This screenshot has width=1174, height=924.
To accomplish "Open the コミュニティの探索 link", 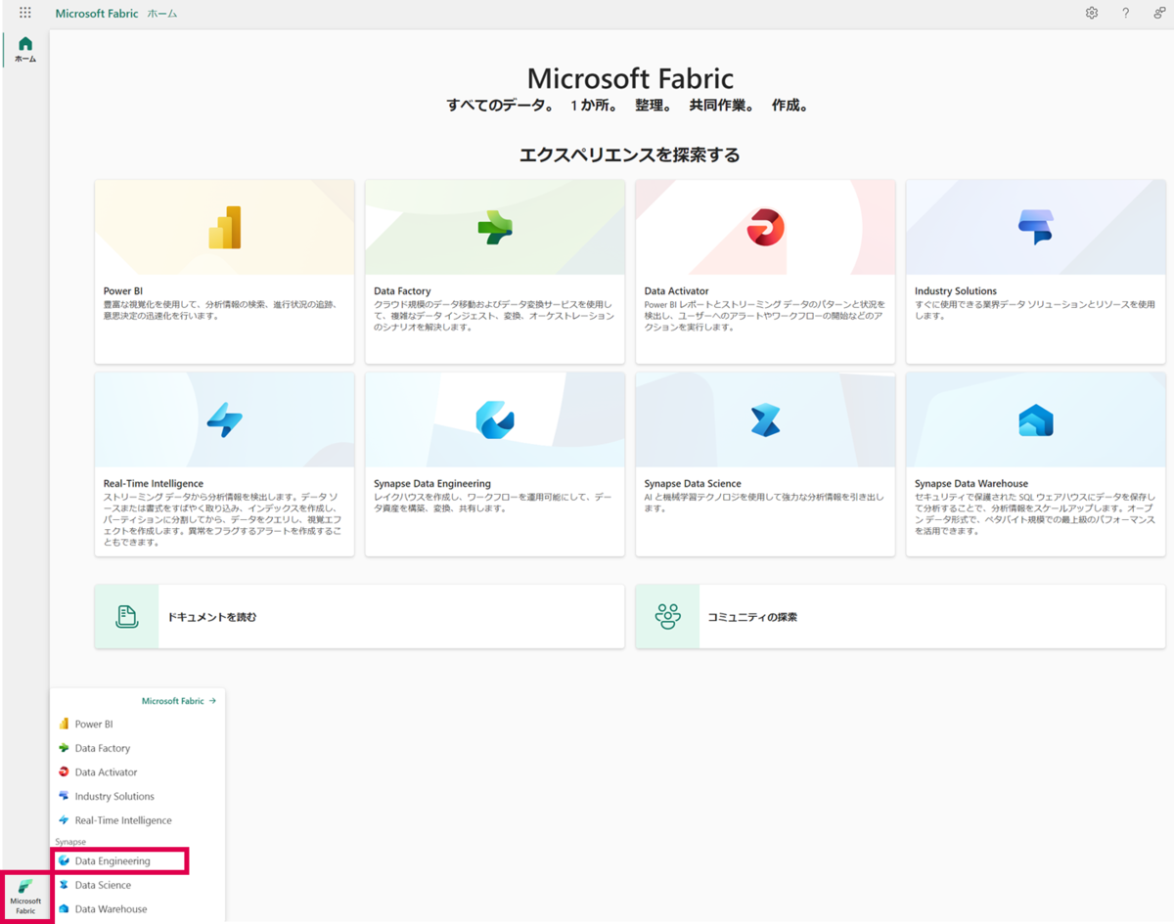I will 752,617.
